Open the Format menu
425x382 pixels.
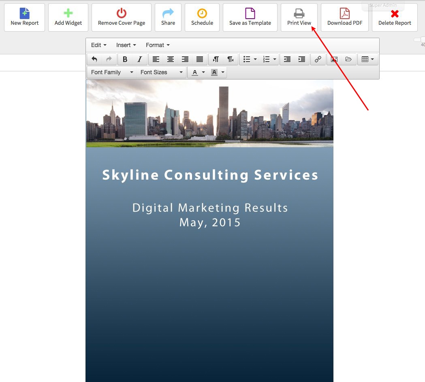[157, 45]
